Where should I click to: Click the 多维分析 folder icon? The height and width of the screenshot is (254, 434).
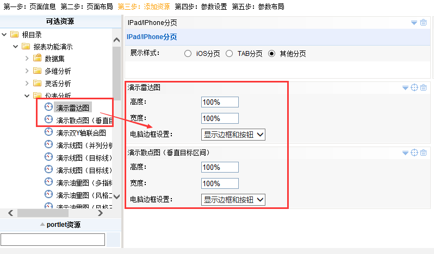tap(37, 71)
